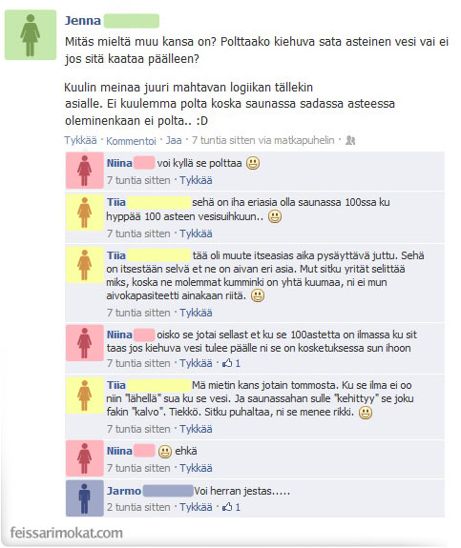
Task: Click Tykkää on Niina's 'ehkä' comment
Action: (196, 468)
